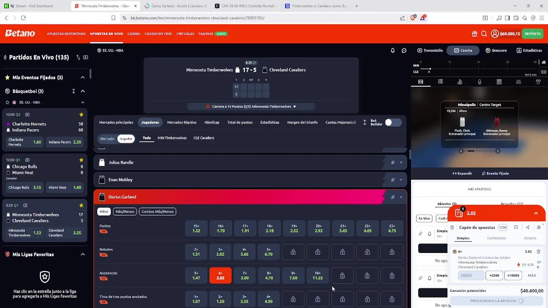548x308 pixels.
Task: Click the MÁX stake button
Action: [x=532, y=275]
